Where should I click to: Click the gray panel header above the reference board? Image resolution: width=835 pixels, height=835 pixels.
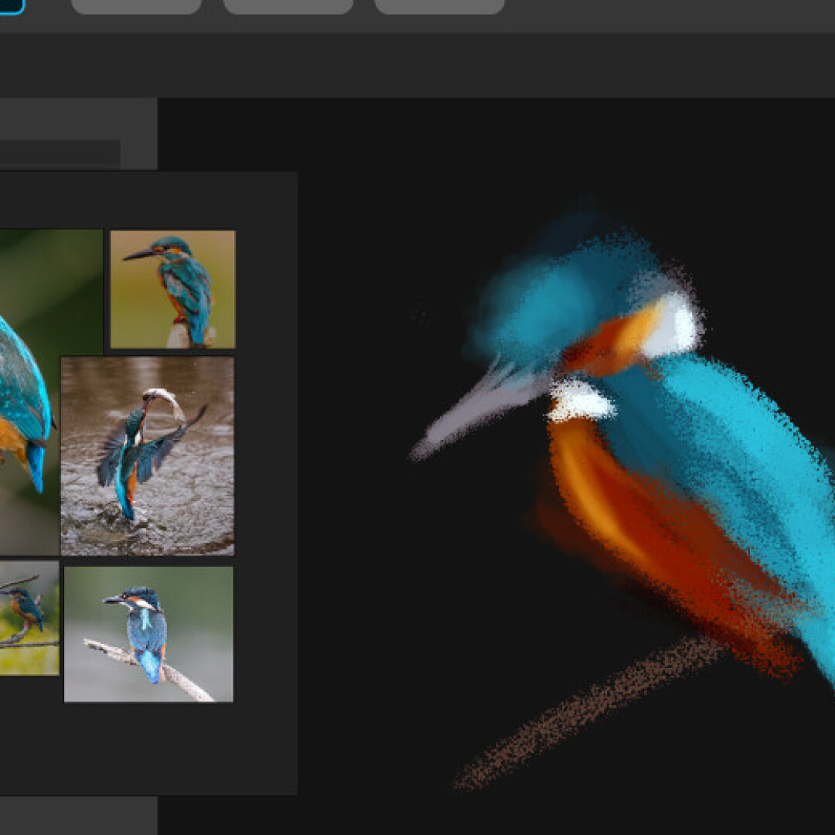[x=77, y=120]
